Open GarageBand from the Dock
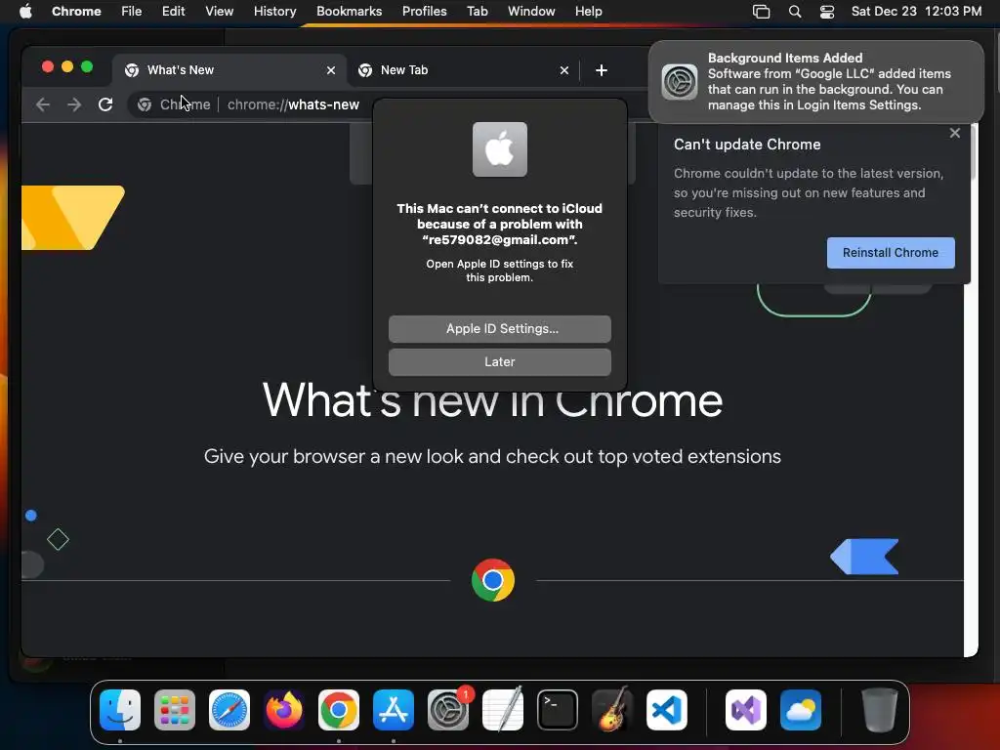 coord(612,710)
